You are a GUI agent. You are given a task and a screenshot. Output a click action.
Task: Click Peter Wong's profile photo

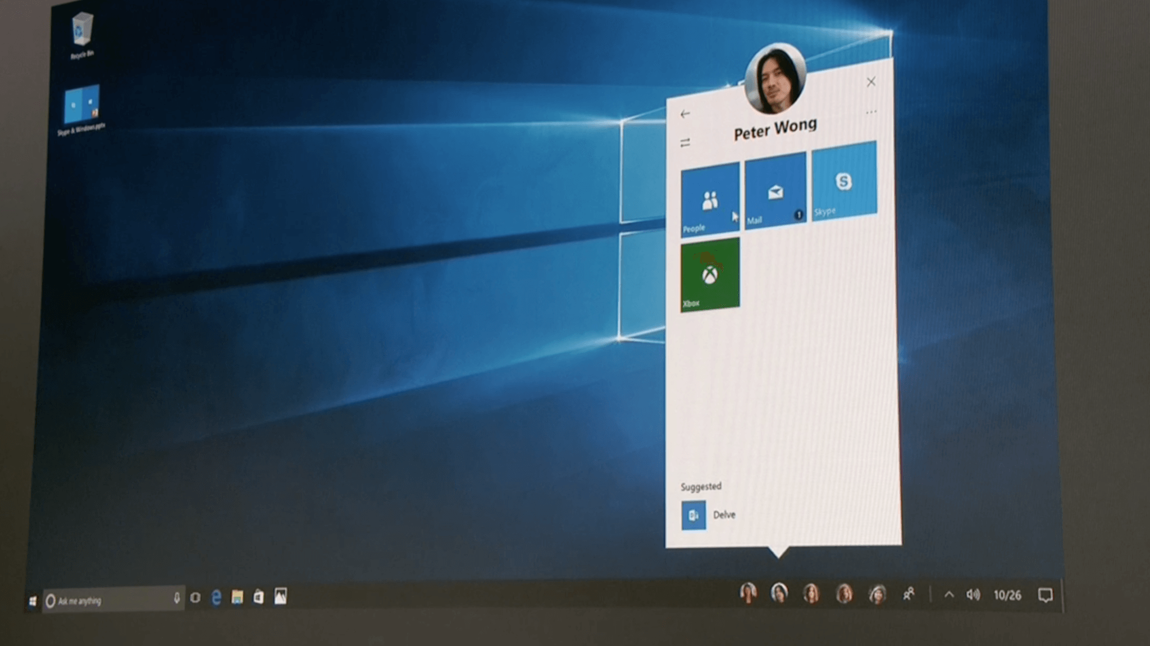point(775,79)
